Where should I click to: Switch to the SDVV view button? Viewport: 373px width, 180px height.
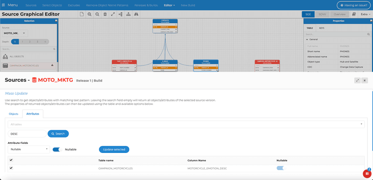(322, 14)
